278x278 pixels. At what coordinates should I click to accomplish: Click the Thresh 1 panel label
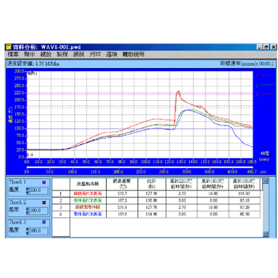point(17,182)
